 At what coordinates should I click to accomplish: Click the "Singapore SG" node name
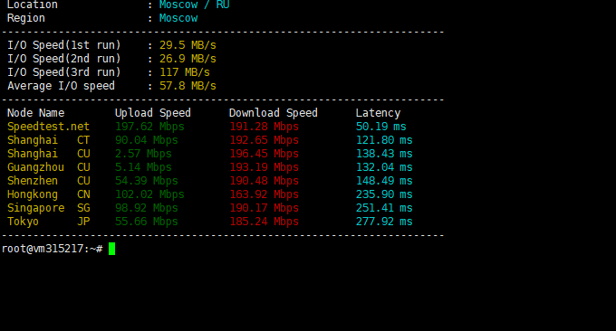(x=48, y=208)
